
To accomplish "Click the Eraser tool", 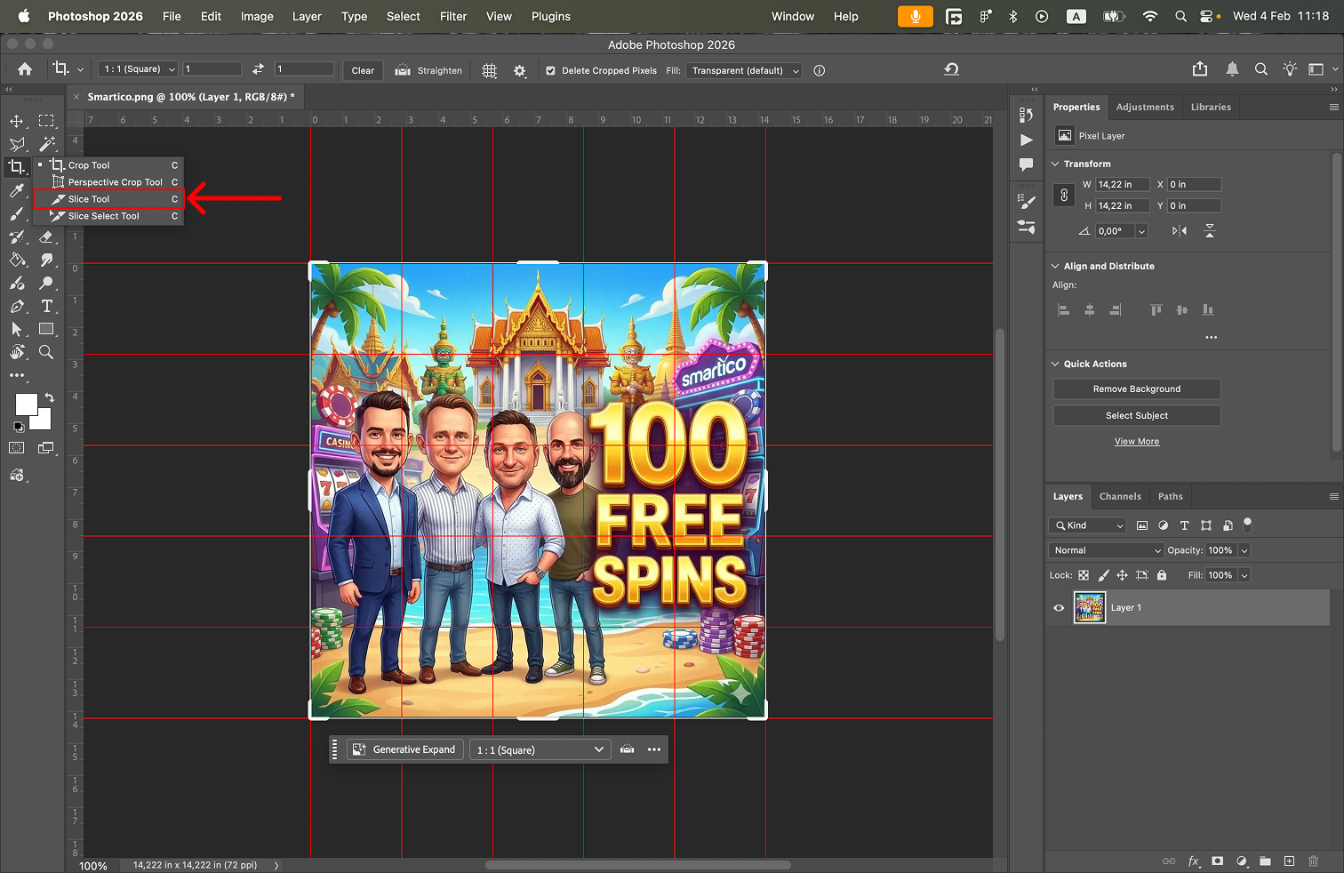I will [47, 237].
